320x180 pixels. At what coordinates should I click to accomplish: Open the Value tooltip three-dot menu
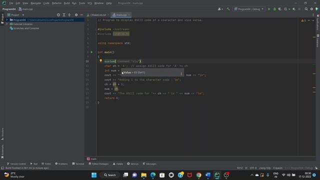click(181, 73)
